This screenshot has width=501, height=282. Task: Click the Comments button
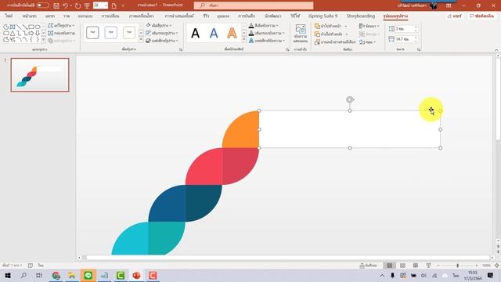coord(482,16)
